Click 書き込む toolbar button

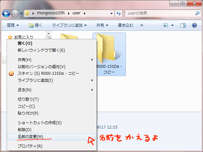point(126,25)
